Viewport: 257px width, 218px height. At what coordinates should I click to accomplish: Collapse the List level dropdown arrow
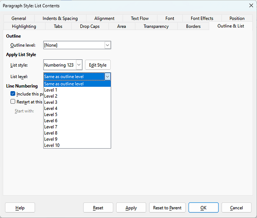click(107, 76)
